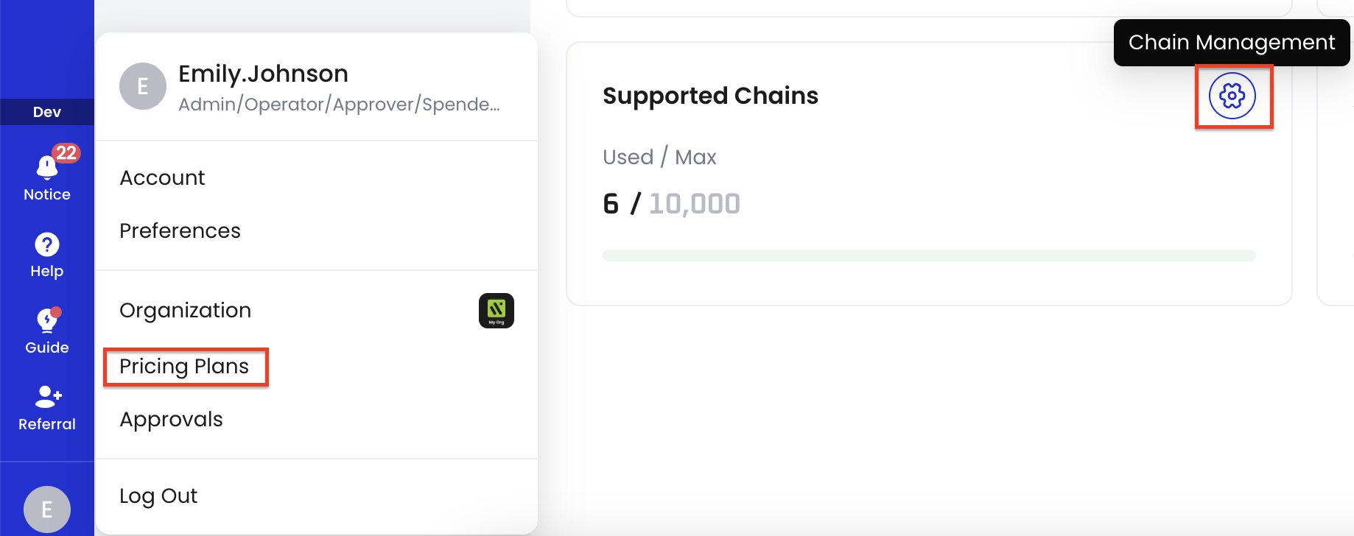Click the Emily.Johnson avatar circle
This screenshot has height=536, width=1354.
coord(142,86)
